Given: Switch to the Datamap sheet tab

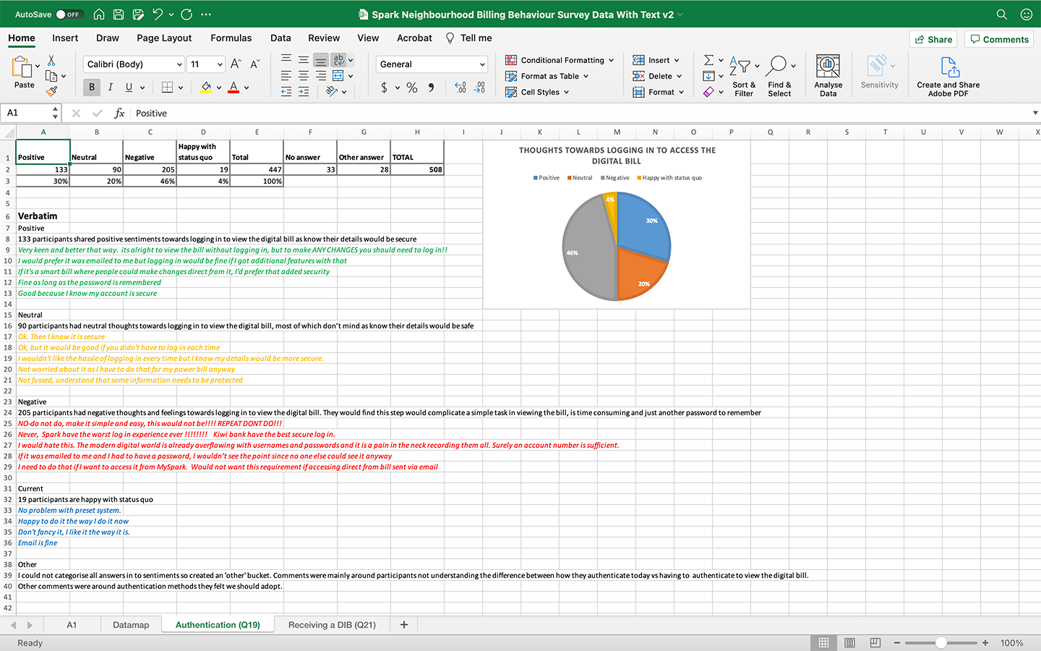Looking at the screenshot, I should [131, 624].
